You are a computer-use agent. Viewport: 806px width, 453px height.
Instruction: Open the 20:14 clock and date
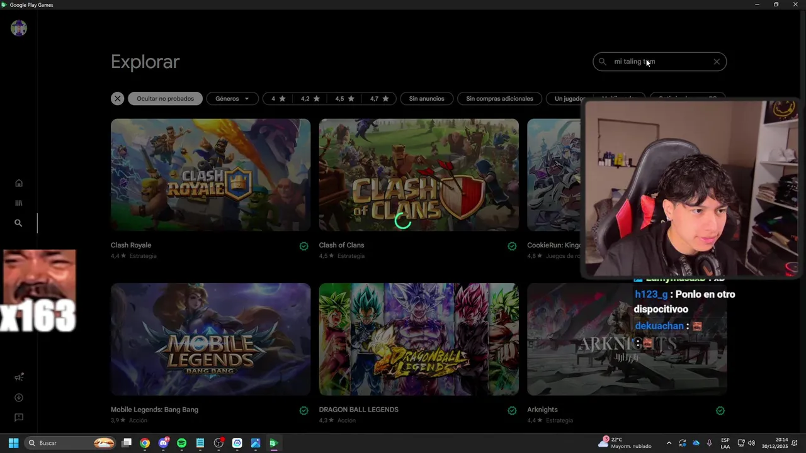[x=775, y=443]
